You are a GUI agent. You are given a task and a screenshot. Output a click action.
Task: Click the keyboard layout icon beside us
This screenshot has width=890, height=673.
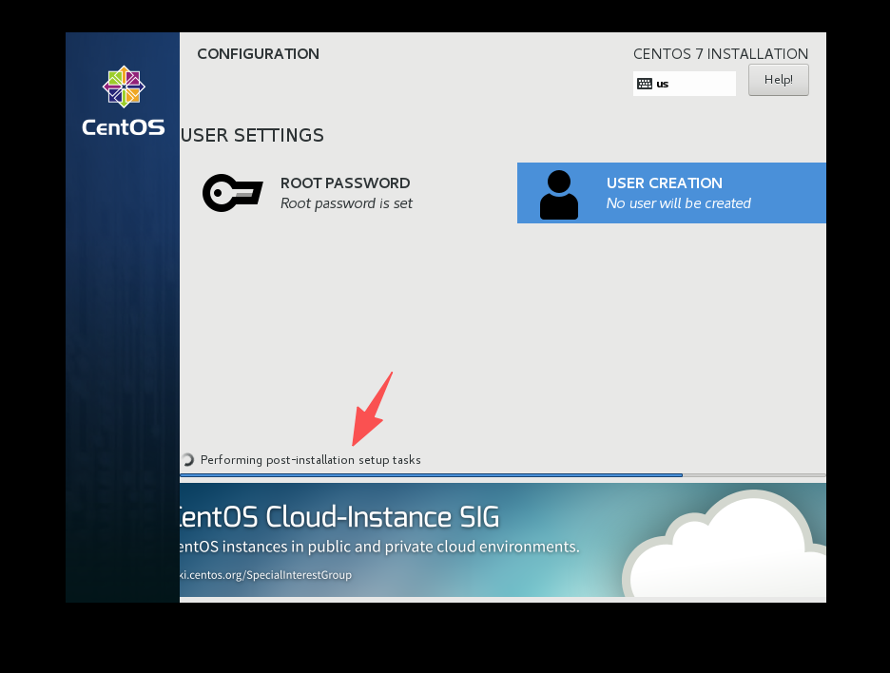[645, 84]
